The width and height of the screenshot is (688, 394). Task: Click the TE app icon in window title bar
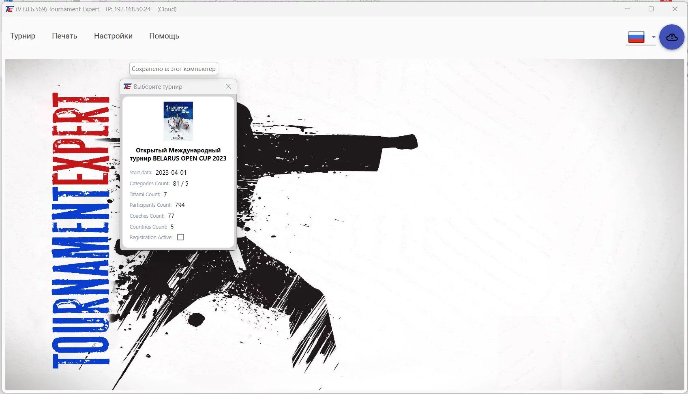click(9, 9)
